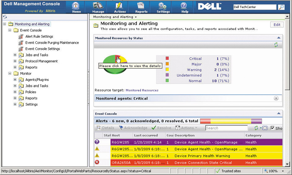
Task: Click the Resolve checkmark button
Action: (161, 128)
